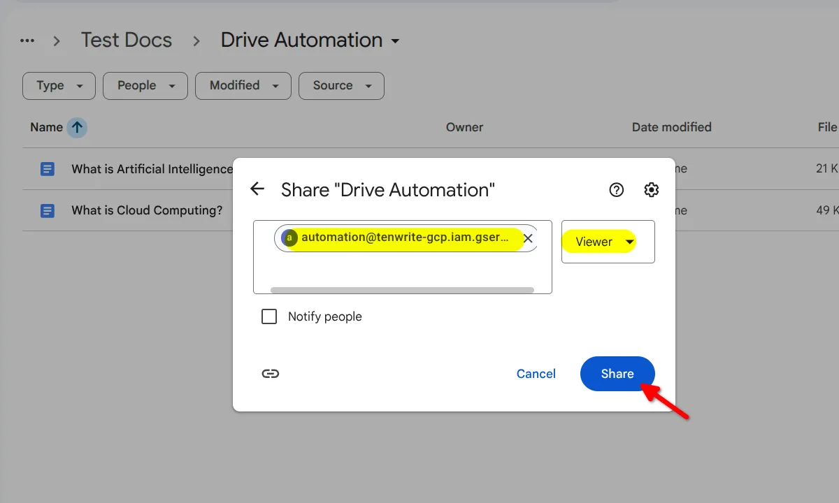Toggle the Name column sort arrow

[x=77, y=127]
